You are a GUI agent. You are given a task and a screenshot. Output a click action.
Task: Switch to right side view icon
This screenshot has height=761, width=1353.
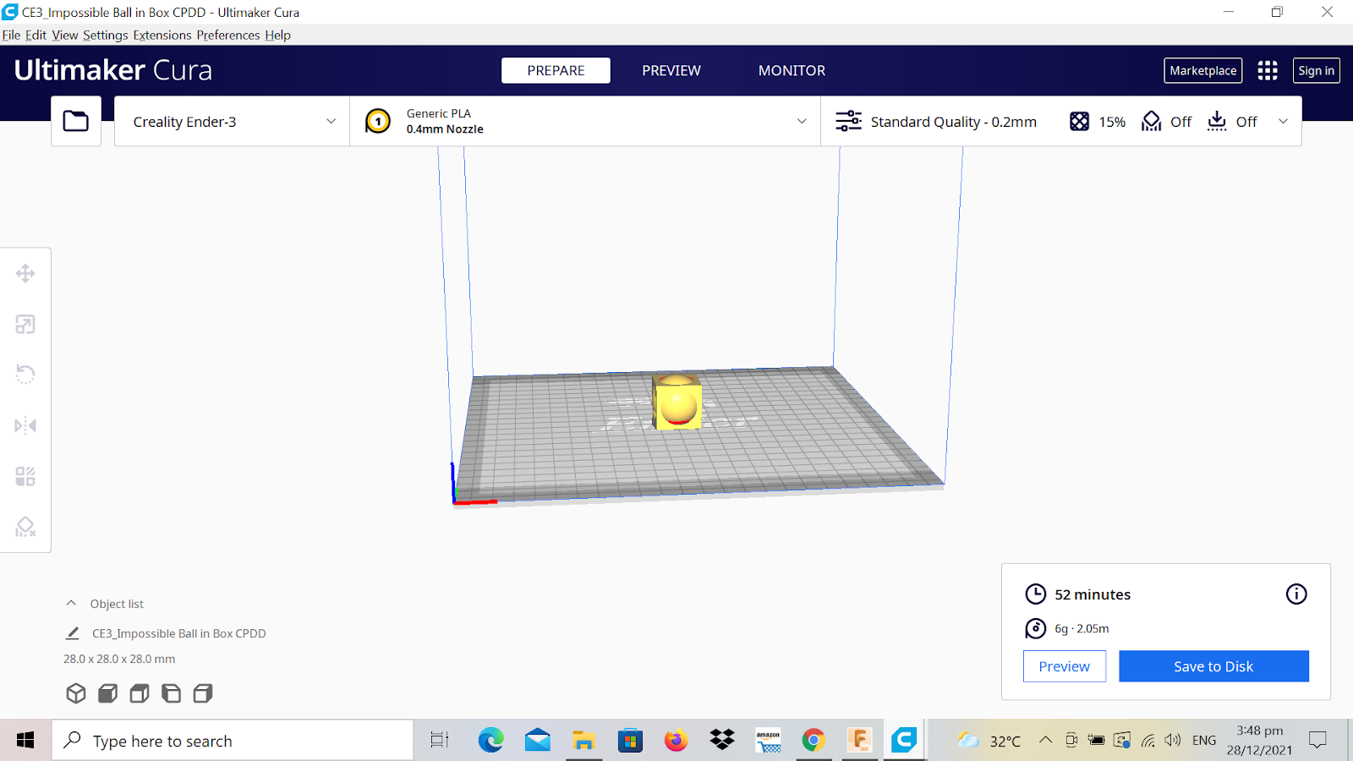click(x=203, y=693)
